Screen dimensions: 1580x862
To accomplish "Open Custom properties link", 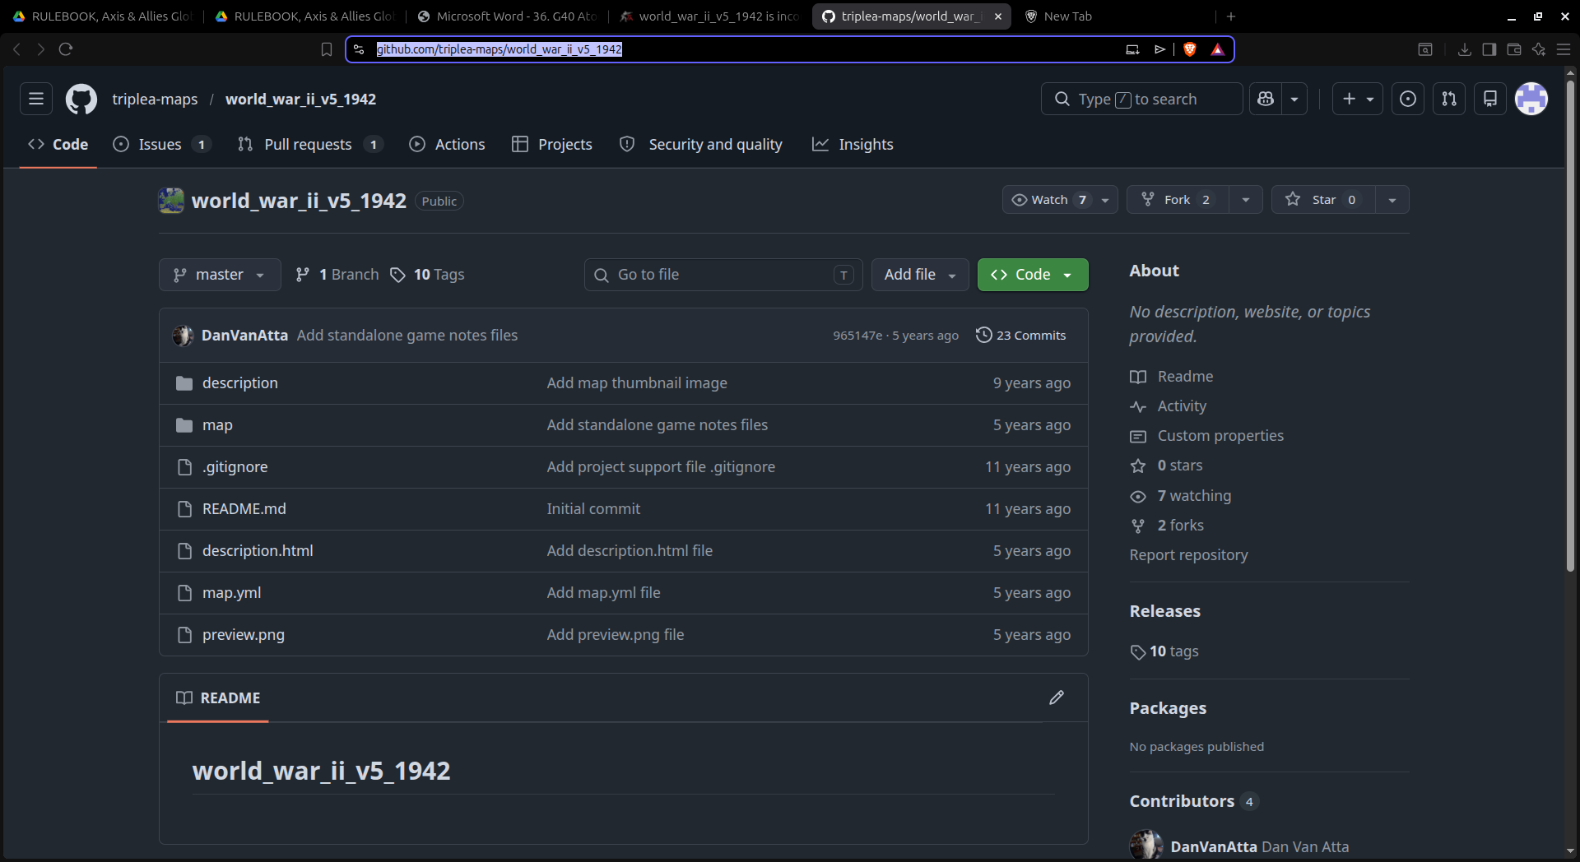I will pos(1220,436).
